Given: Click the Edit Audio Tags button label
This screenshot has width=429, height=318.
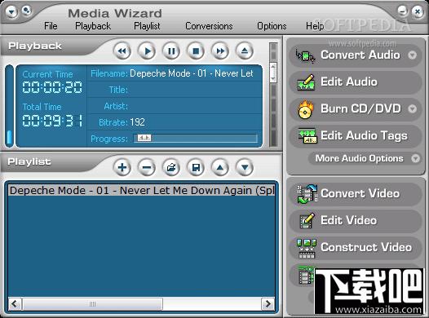Looking at the screenshot, I should [364, 136].
